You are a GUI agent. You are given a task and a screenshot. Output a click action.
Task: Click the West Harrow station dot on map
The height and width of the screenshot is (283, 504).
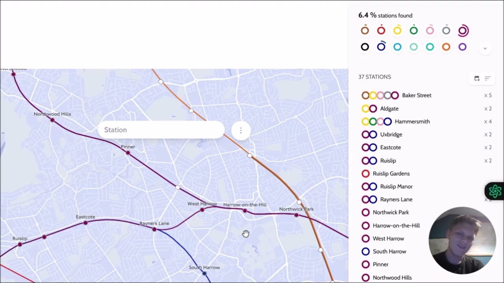tap(202, 210)
